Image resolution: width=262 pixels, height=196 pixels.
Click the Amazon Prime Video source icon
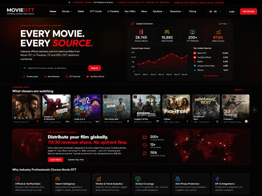(x=195, y=66)
